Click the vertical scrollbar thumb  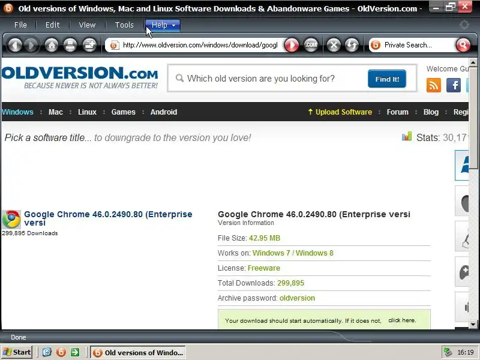click(473, 118)
